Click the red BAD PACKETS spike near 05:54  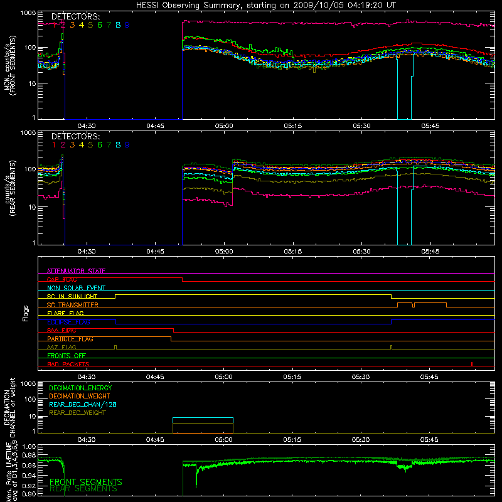472,364
